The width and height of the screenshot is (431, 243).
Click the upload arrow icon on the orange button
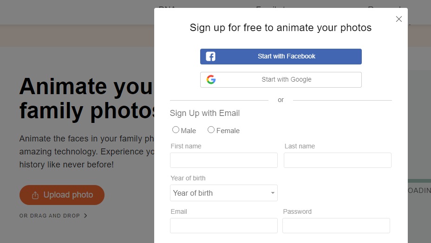pyautogui.click(x=35, y=195)
